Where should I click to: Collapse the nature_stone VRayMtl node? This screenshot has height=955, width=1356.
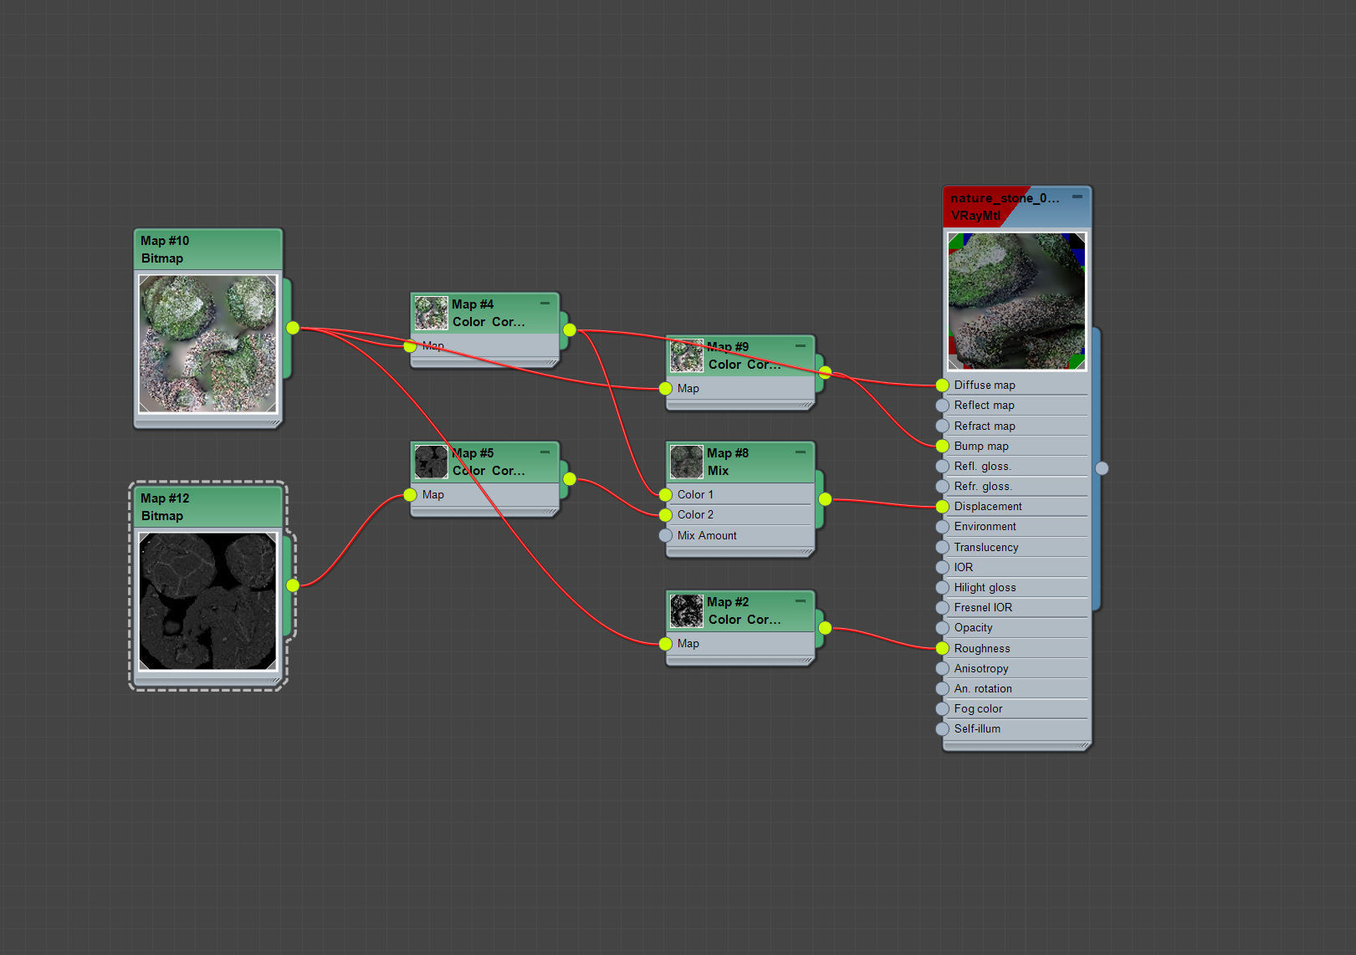pos(1077,197)
